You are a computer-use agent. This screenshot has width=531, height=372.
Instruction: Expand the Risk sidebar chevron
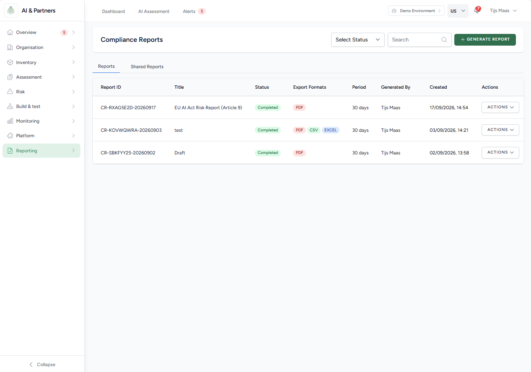73,92
